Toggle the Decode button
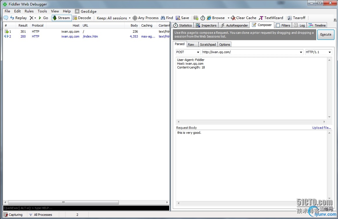The image size is (338, 219). (82, 18)
